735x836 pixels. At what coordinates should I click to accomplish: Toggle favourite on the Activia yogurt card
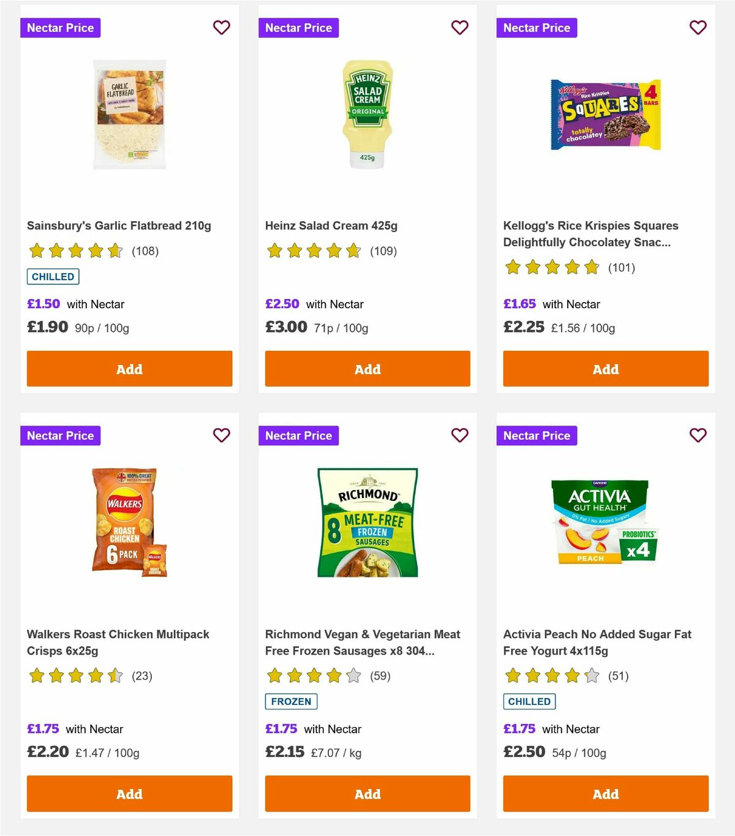point(697,435)
